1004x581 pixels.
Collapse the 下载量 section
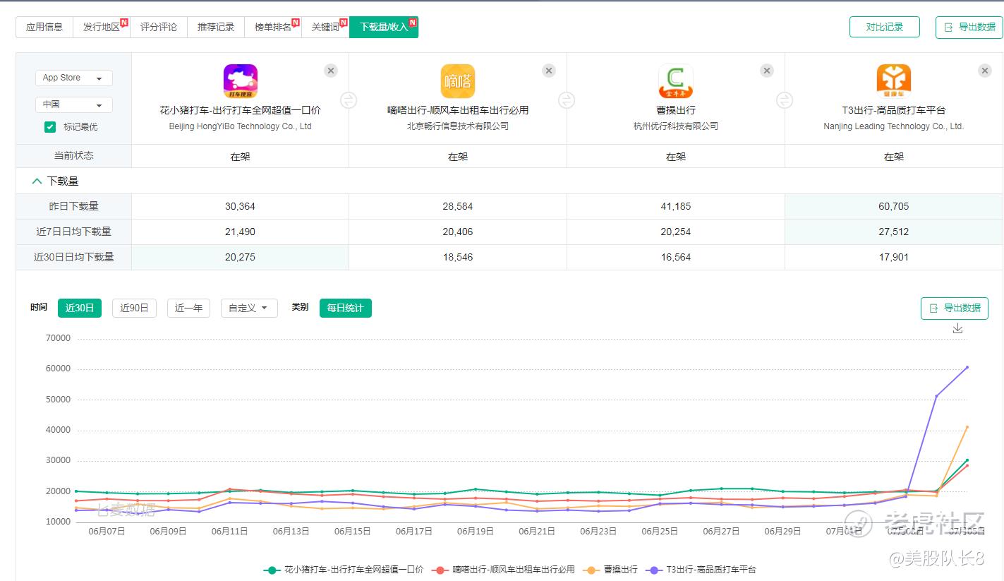pyautogui.click(x=37, y=181)
